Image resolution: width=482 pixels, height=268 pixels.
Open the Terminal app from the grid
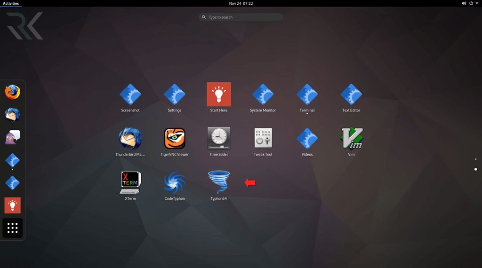tap(307, 95)
